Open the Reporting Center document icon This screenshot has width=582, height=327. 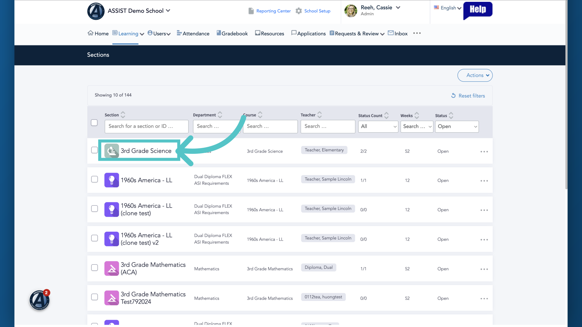point(251,11)
